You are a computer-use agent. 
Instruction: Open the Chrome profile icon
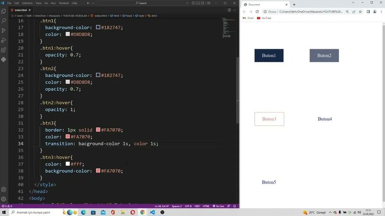pyautogui.click(x=375, y=12)
